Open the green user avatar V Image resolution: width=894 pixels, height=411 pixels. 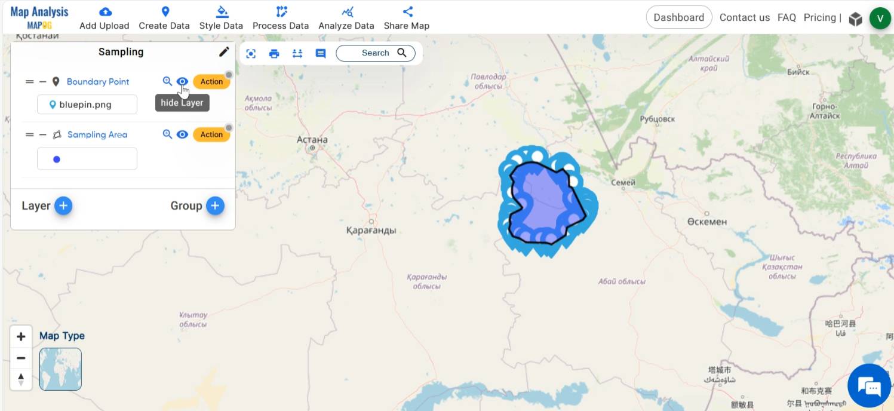coord(880,18)
